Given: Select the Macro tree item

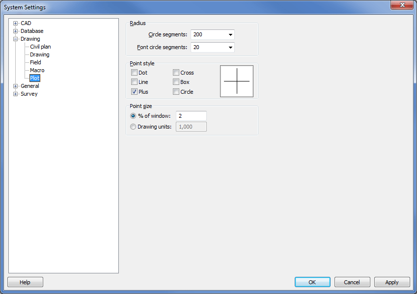Looking at the screenshot, I should click(37, 70).
